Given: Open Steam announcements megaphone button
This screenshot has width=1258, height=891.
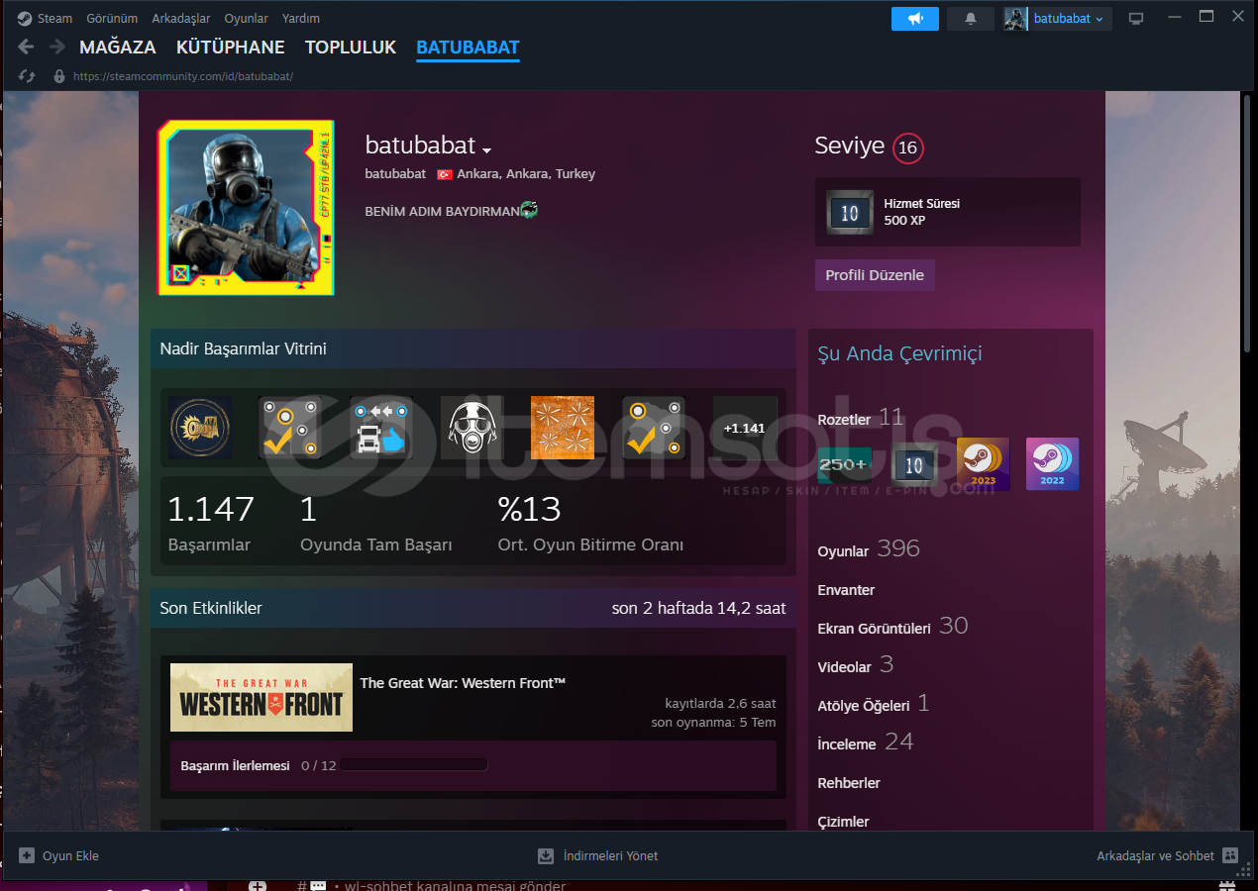Looking at the screenshot, I should [914, 18].
